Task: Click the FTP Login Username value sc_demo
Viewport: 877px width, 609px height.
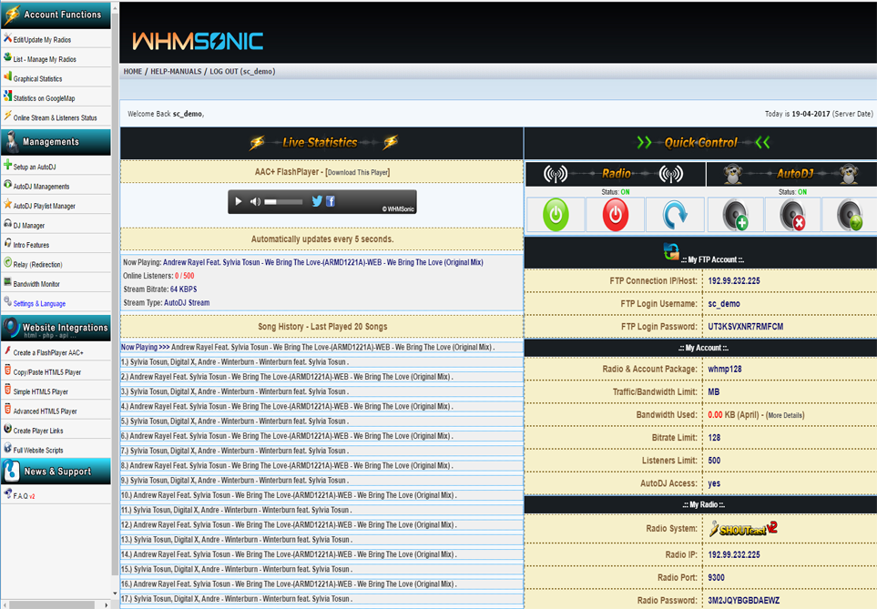Action: (724, 304)
